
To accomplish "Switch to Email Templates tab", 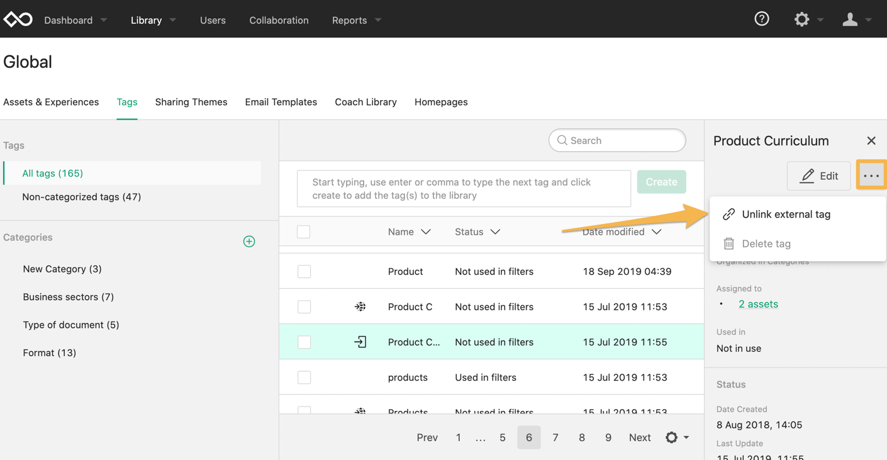I will pos(281,102).
